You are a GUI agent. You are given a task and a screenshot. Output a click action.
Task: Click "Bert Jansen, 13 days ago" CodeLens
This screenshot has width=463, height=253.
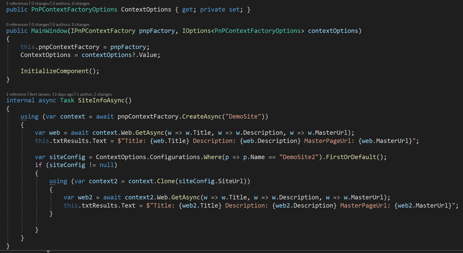pyautogui.click(x=51, y=94)
